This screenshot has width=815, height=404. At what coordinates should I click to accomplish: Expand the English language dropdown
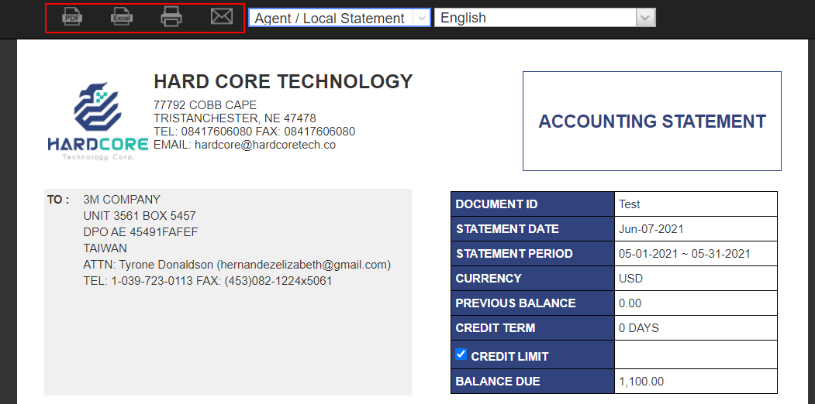click(x=535, y=18)
